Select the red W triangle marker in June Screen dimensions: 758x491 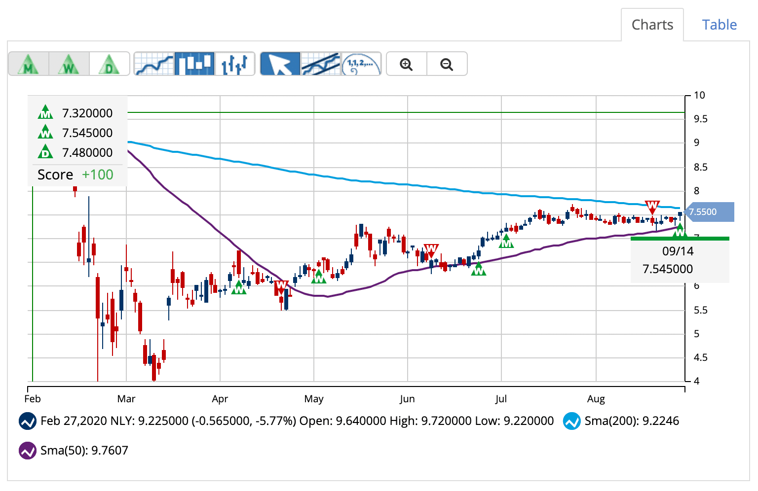(x=431, y=250)
